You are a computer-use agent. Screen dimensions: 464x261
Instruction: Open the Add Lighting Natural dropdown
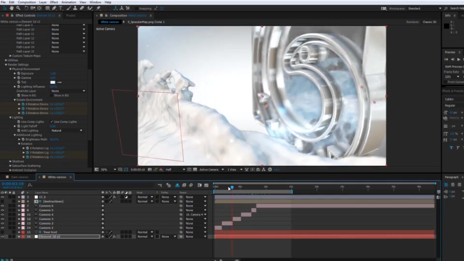67,130
